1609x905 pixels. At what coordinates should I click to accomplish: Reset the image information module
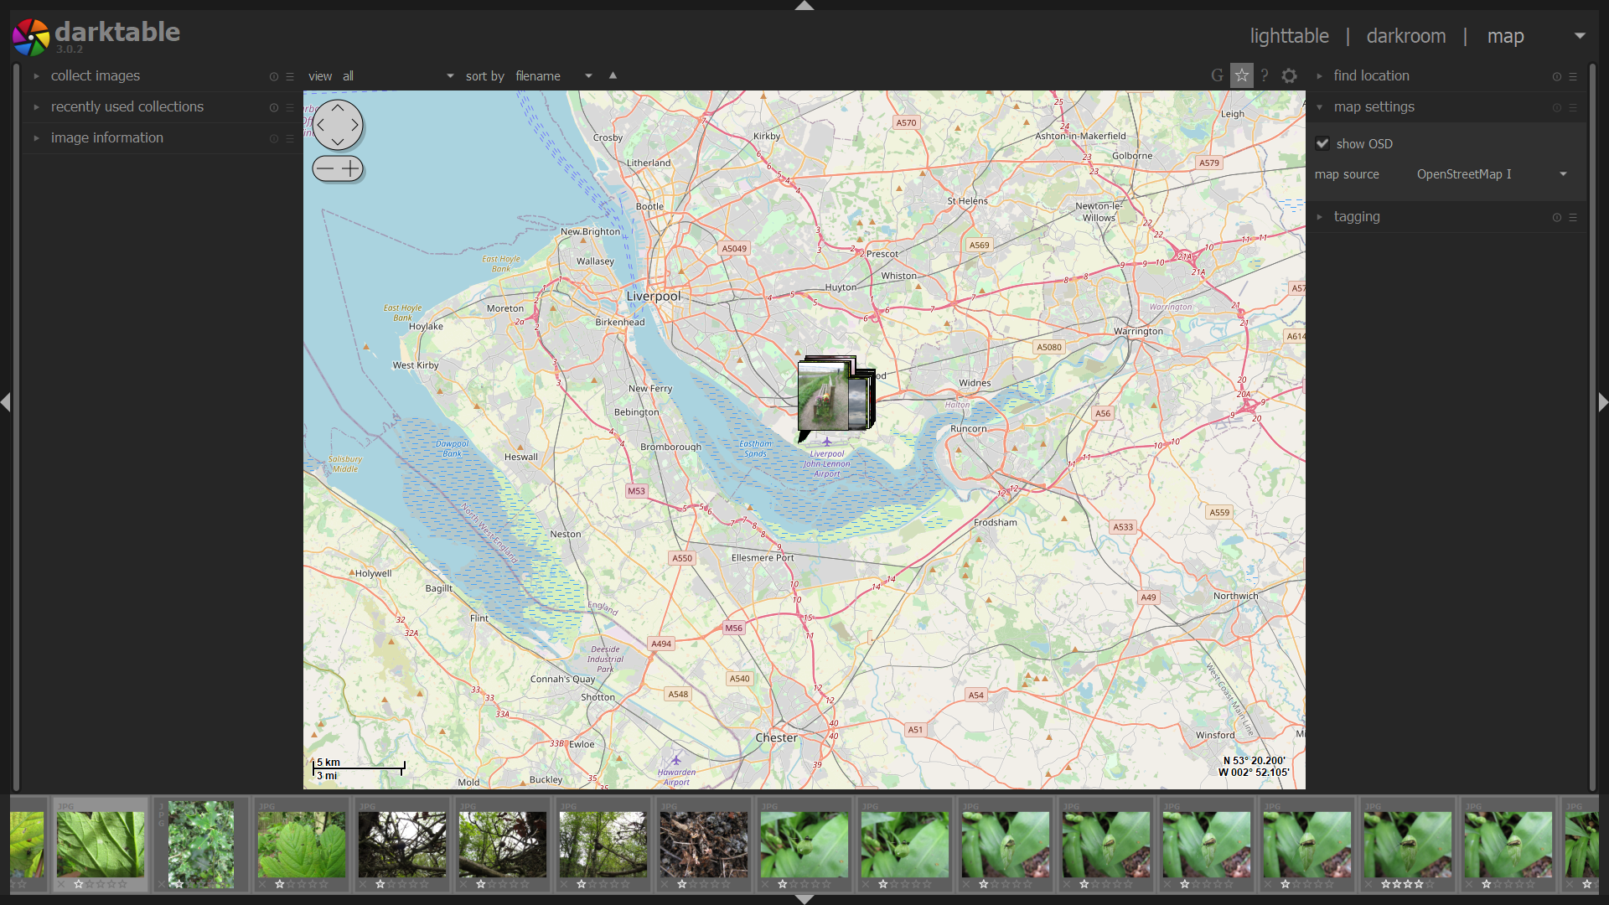point(274,138)
